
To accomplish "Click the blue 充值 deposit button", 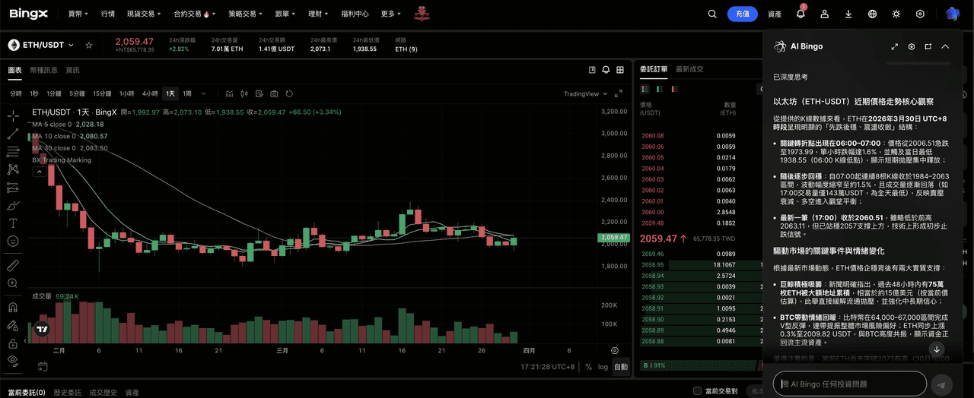I will [743, 14].
